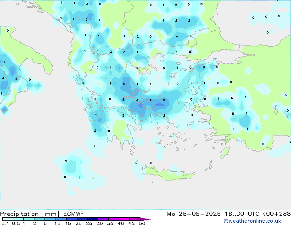
Task: Click the '30' legend scale label
Action: tap(100, 223)
